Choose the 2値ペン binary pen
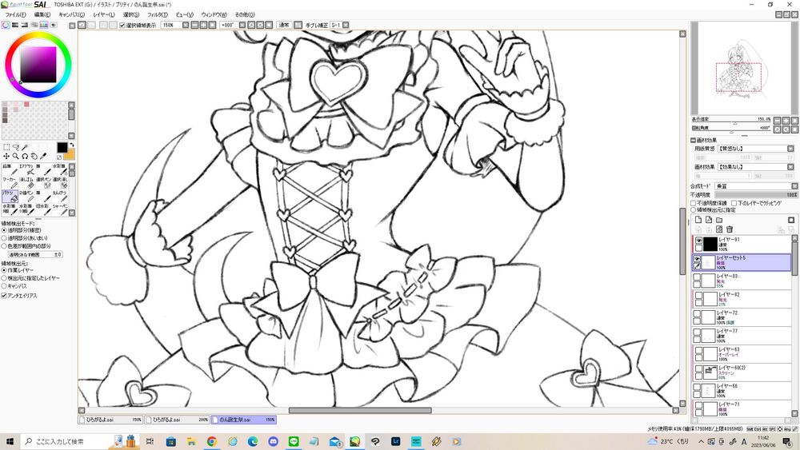Image resolution: width=800 pixels, height=450 pixels. (26, 196)
